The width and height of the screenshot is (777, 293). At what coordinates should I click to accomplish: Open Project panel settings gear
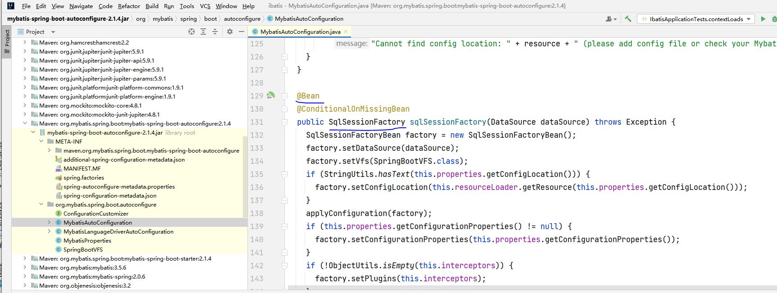point(230,32)
